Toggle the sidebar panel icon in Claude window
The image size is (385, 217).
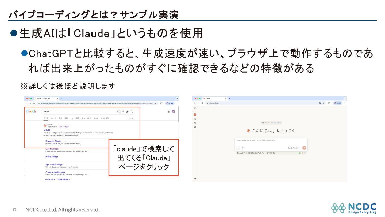point(195,108)
